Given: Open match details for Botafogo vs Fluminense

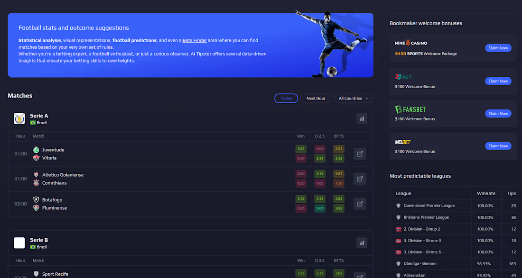Looking at the screenshot, I should point(359,204).
